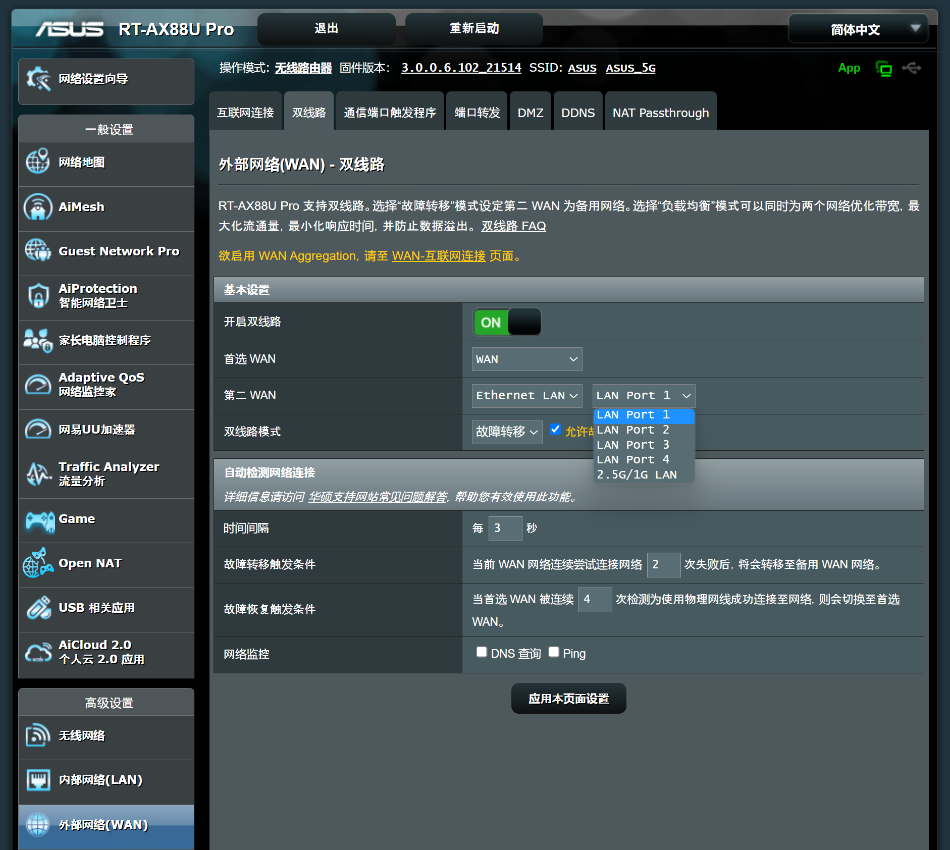The height and width of the screenshot is (850, 950).
Task: Click the USB application icon
Action: 38,608
